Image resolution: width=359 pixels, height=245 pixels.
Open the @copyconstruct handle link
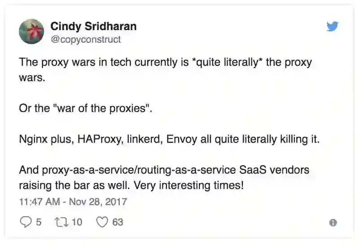coord(85,39)
